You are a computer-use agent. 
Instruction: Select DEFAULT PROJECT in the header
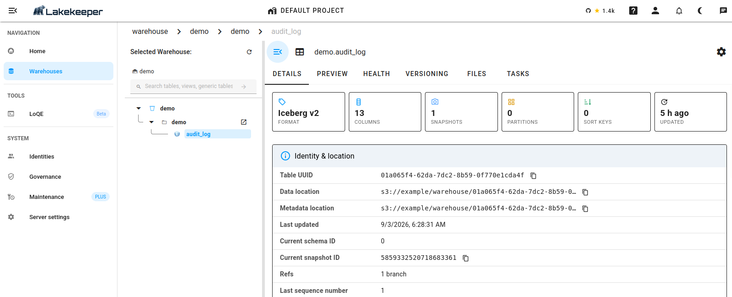306,11
